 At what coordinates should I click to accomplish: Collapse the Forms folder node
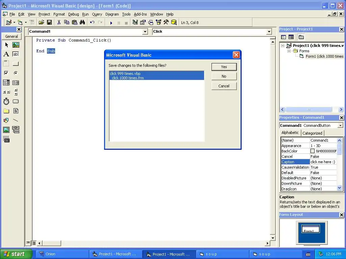289,51
